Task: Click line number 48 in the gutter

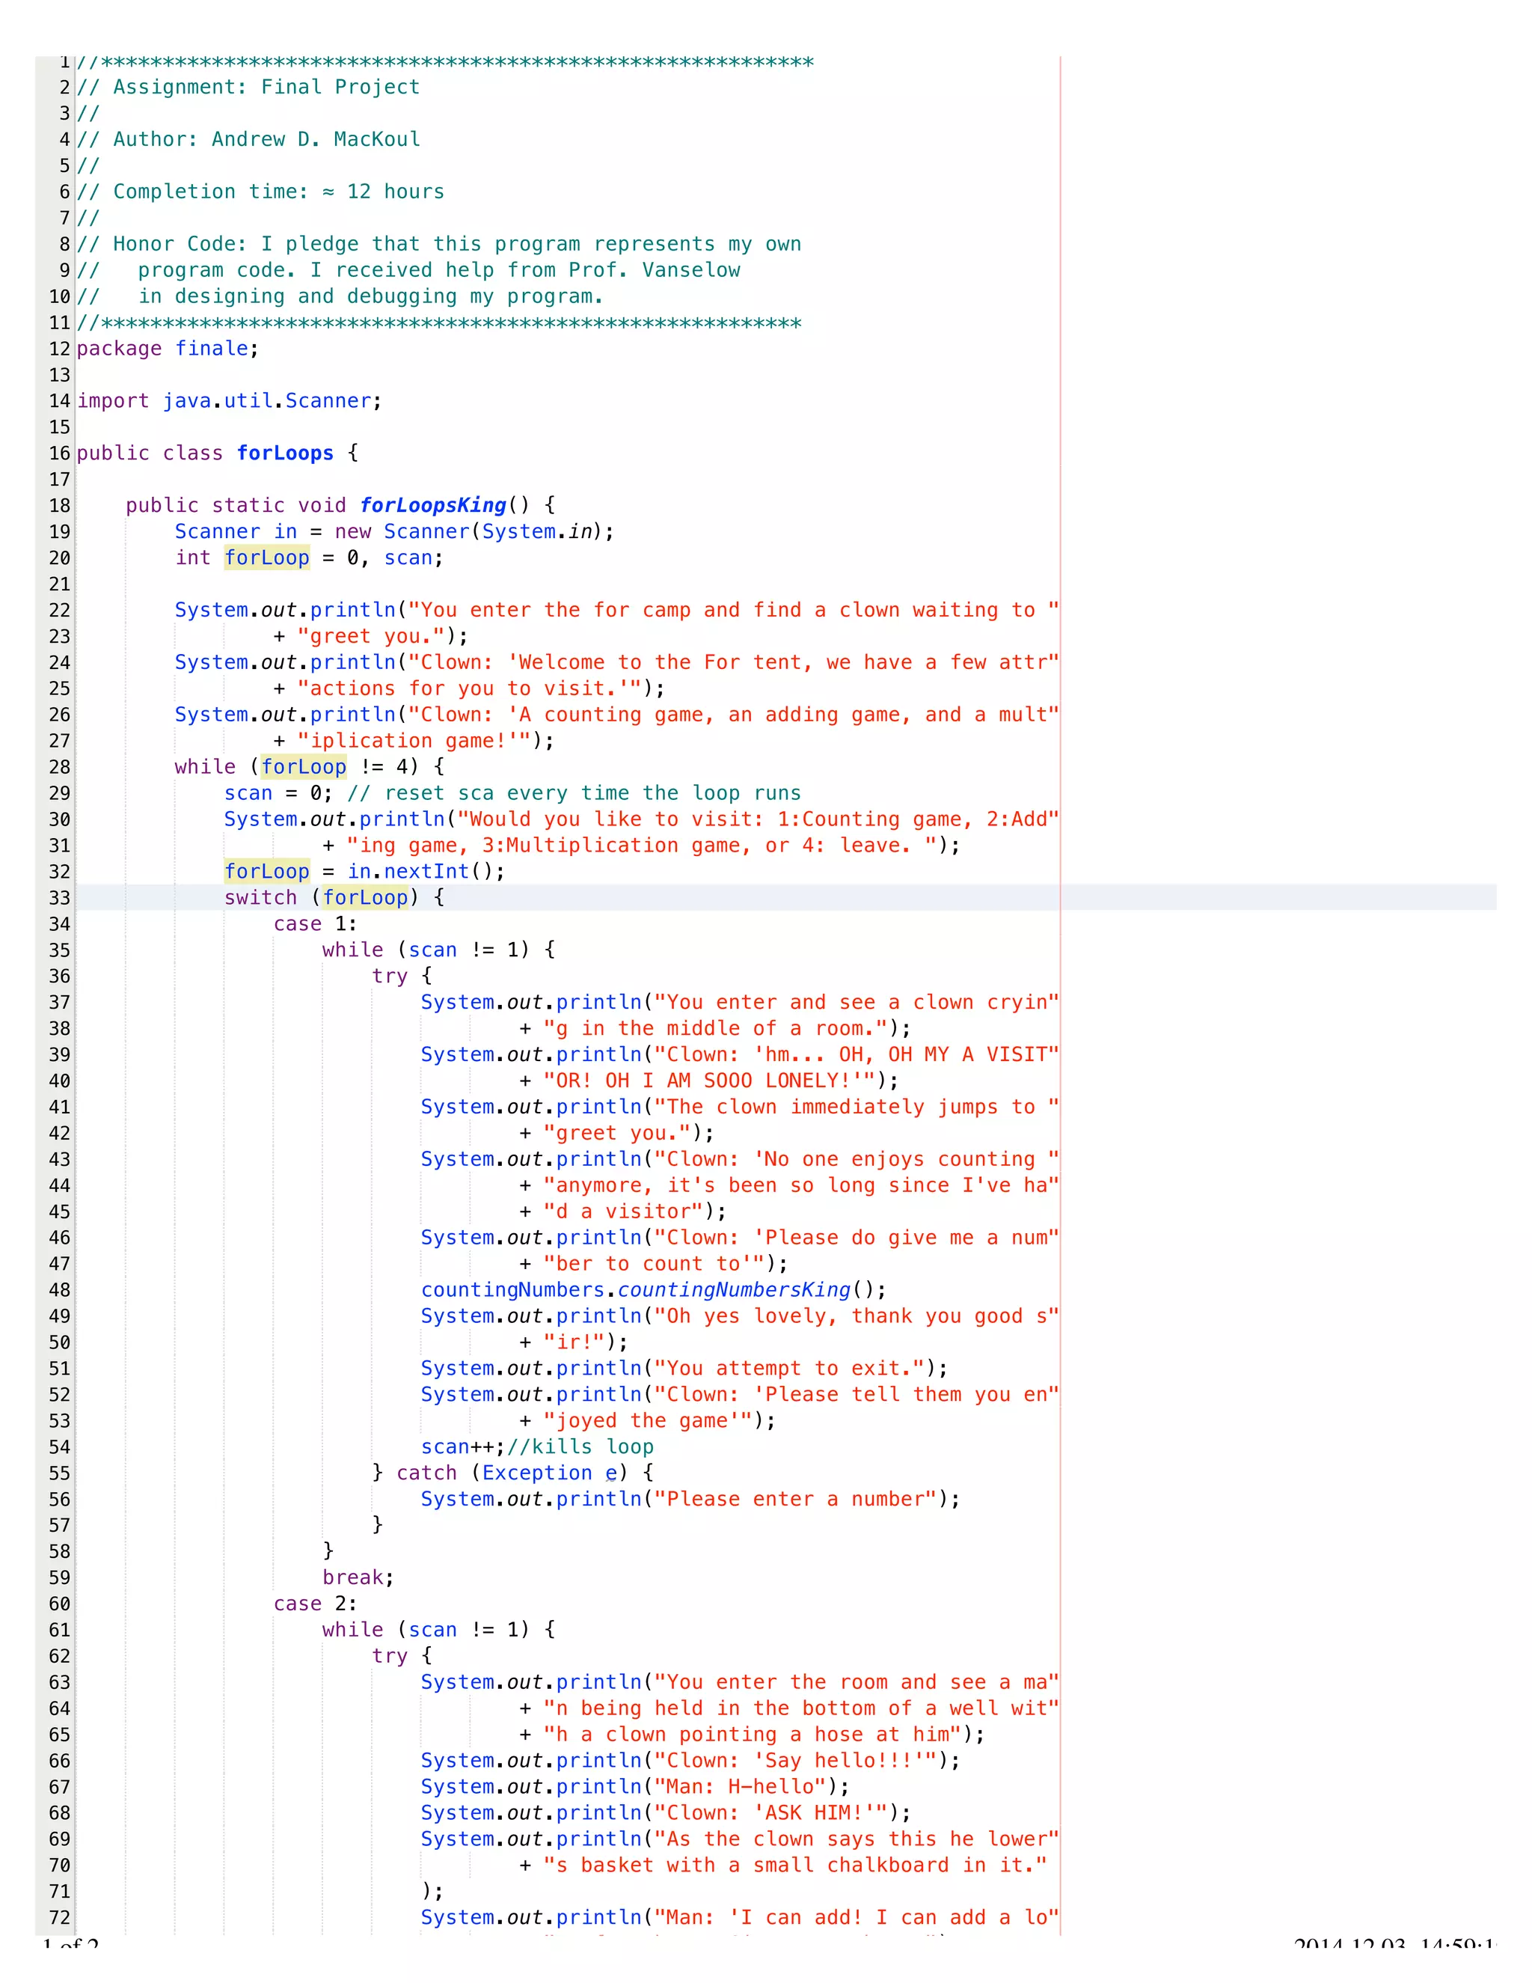Action: point(60,1290)
